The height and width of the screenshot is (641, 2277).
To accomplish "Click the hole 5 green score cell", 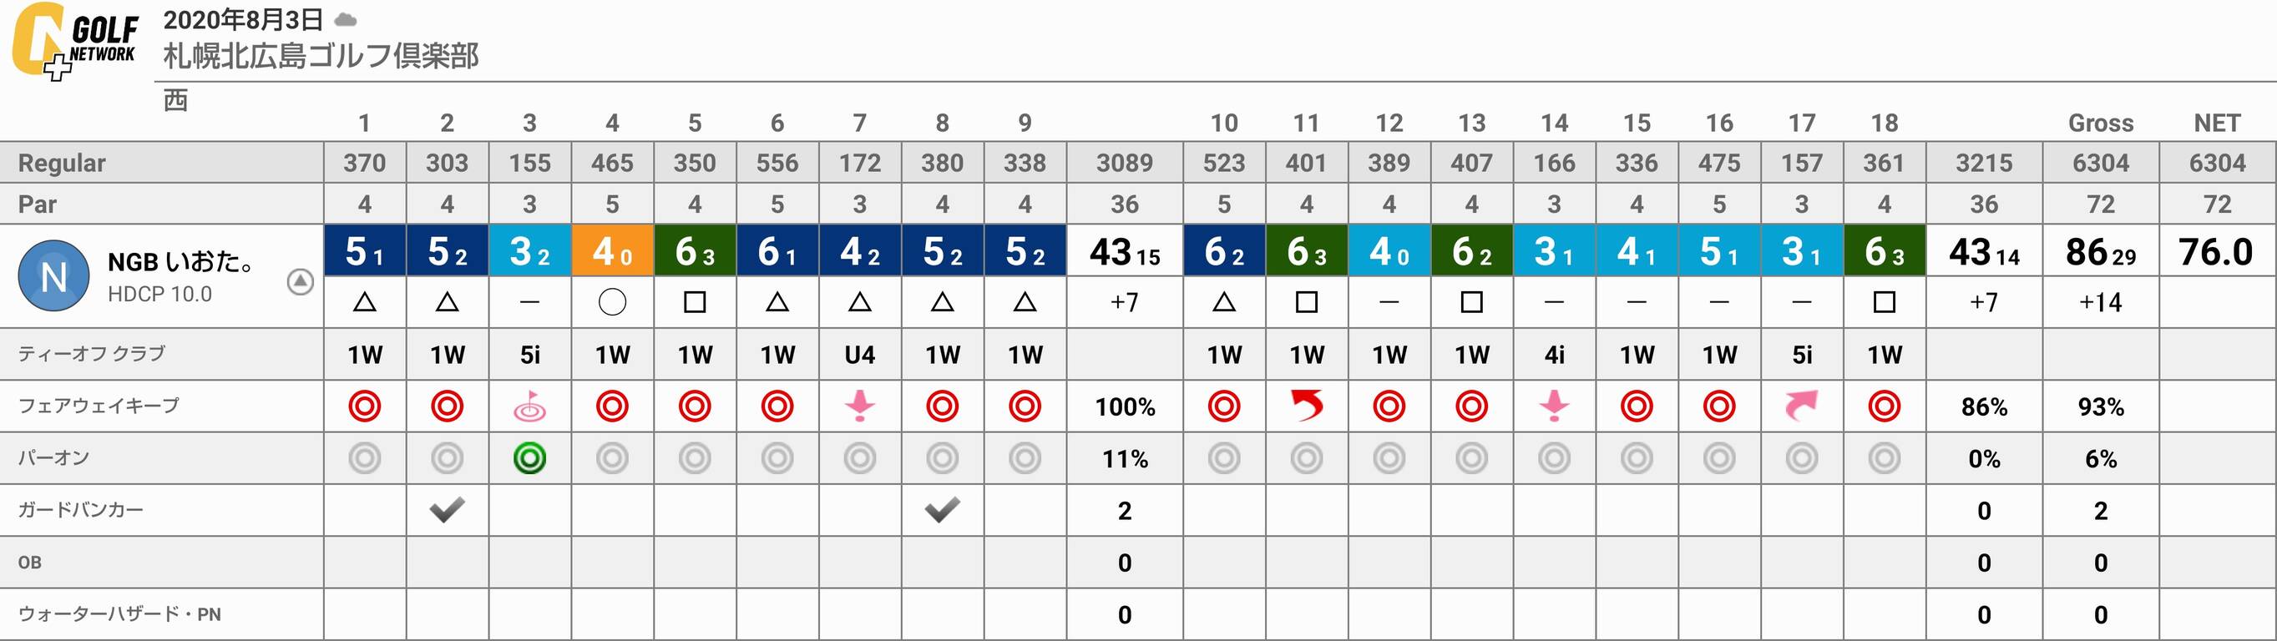I will click(x=695, y=251).
